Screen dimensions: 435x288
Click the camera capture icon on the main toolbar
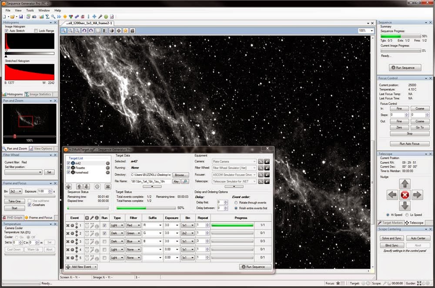click(34, 16)
